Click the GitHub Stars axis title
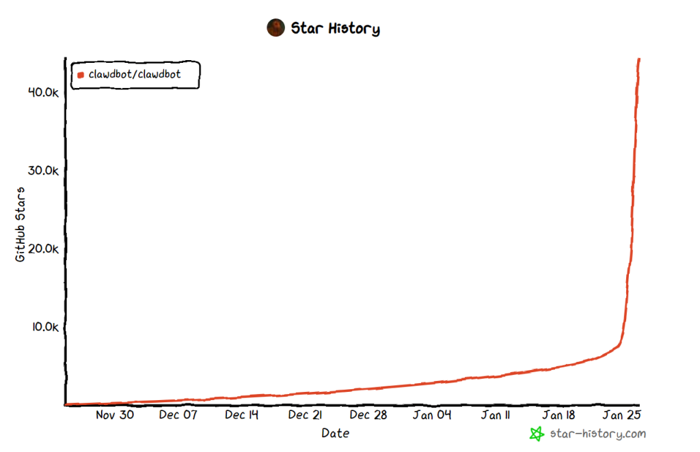Image resolution: width=700 pixels, height=452 pixels. click(x=21, y=224)
